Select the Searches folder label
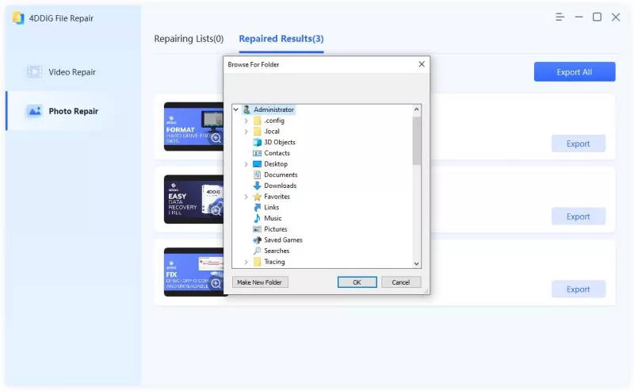Image resolution: width=634 pixels, height=391 pixels. [x=277, y=251]
